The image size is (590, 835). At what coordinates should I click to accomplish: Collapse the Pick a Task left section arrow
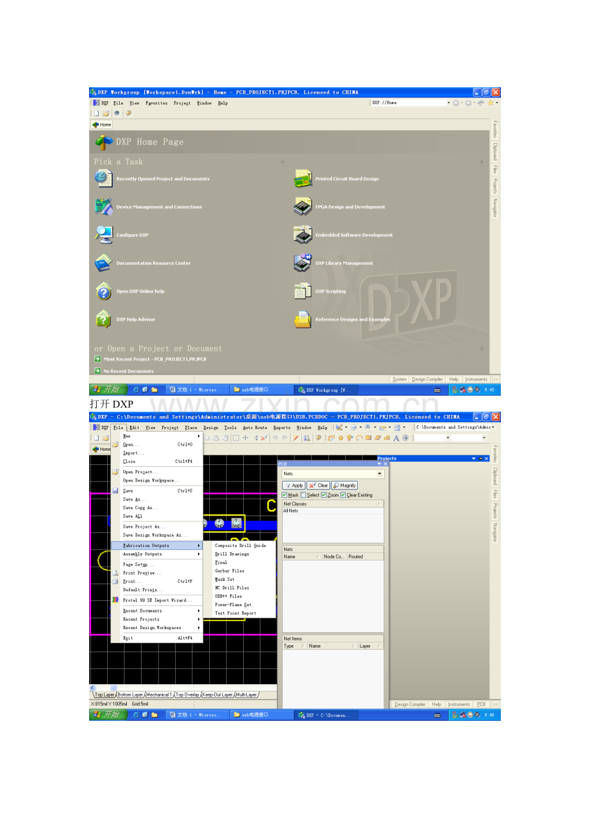[x=282, y=162]
